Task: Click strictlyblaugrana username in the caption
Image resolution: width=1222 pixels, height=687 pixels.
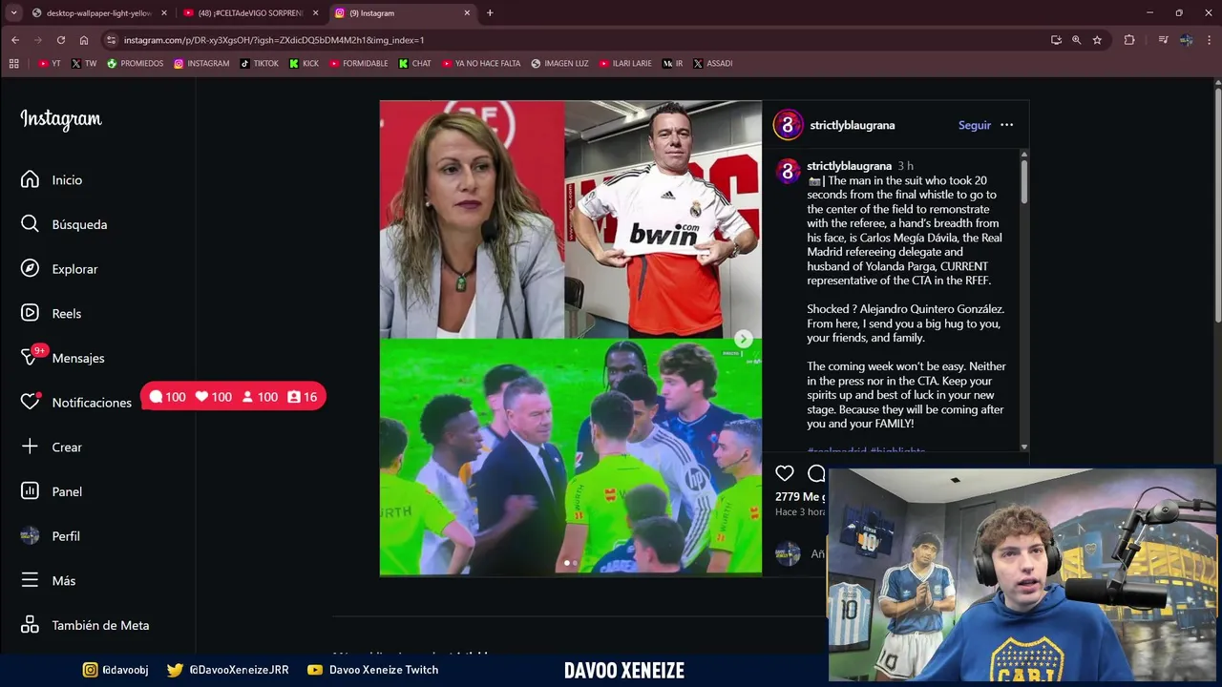Action: pos(849,166)
